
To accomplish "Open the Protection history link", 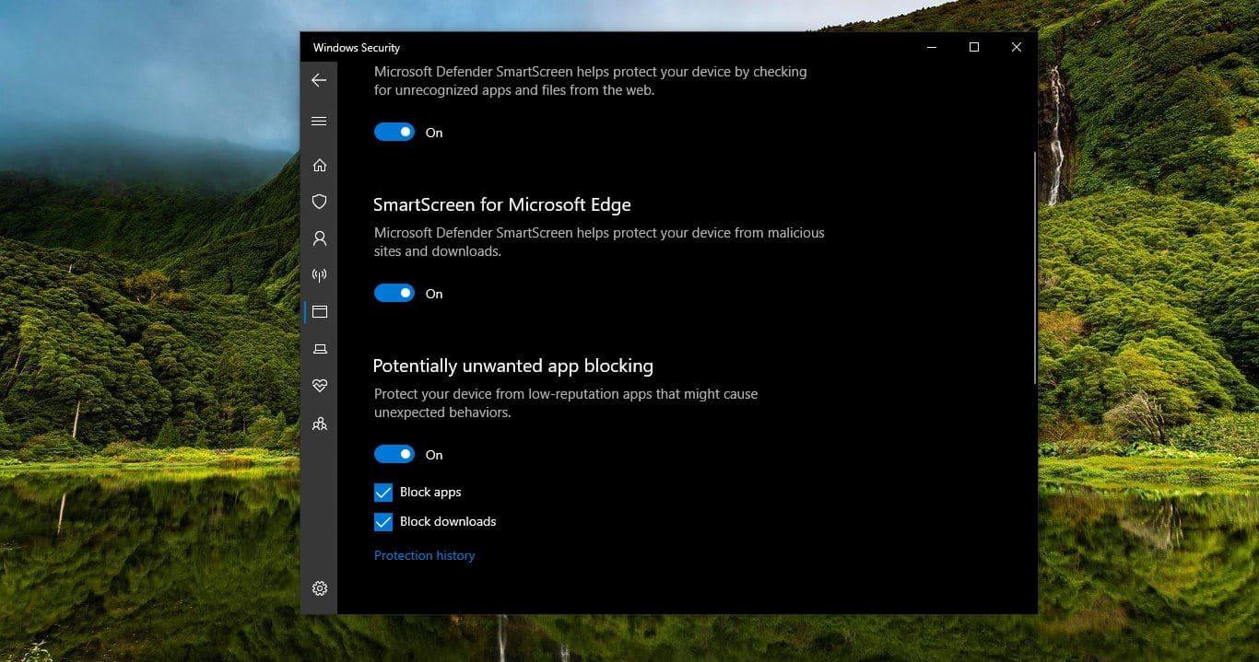I will pyautogui.click(x=424, y=555).
